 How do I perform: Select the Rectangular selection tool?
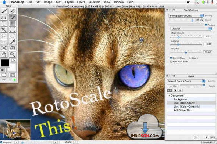[x=13, y=30]
